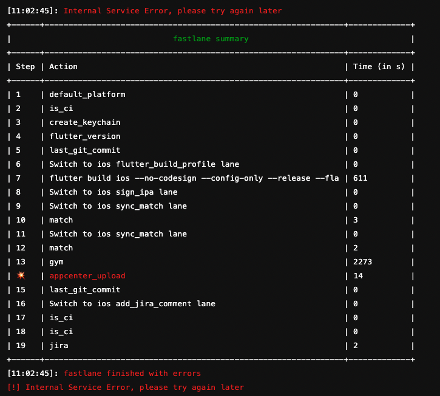
Task: Click the 'gym' action text
Action: [x=56, y=262]
